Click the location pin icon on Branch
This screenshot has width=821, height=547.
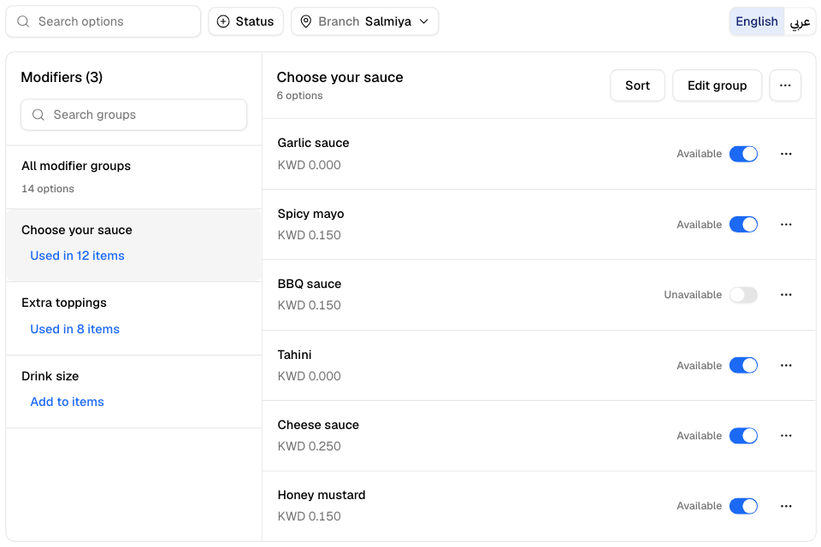(306, 21)
